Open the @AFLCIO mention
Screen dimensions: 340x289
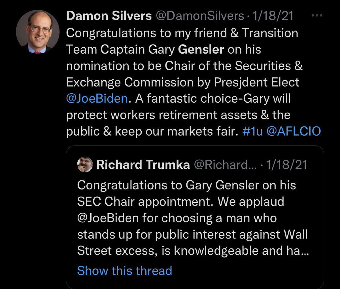click(294, 131)
